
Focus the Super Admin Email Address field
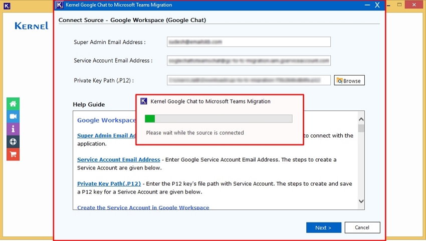click(249, 41)
